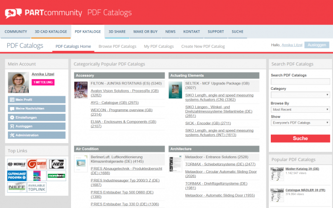Go to the Community menu item
333x208 pixels.
click(16, 32)
